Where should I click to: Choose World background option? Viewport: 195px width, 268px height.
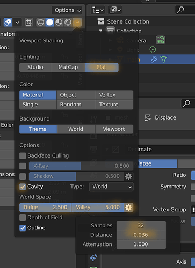coord(76,129)
